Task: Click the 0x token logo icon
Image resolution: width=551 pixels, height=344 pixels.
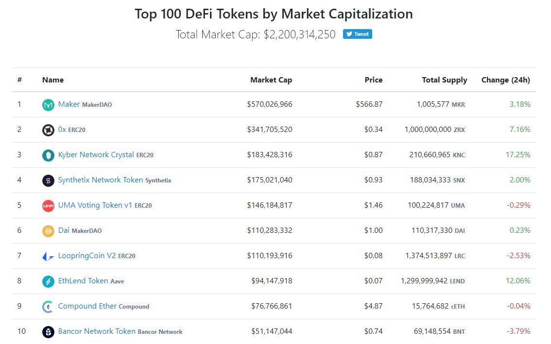Action: pyautogui.click(x=48, y=130)
